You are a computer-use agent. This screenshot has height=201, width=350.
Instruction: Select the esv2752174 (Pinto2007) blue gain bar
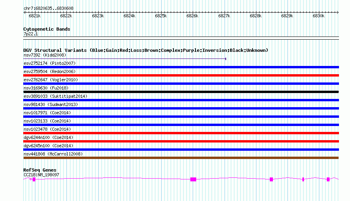tap(181, 67)
